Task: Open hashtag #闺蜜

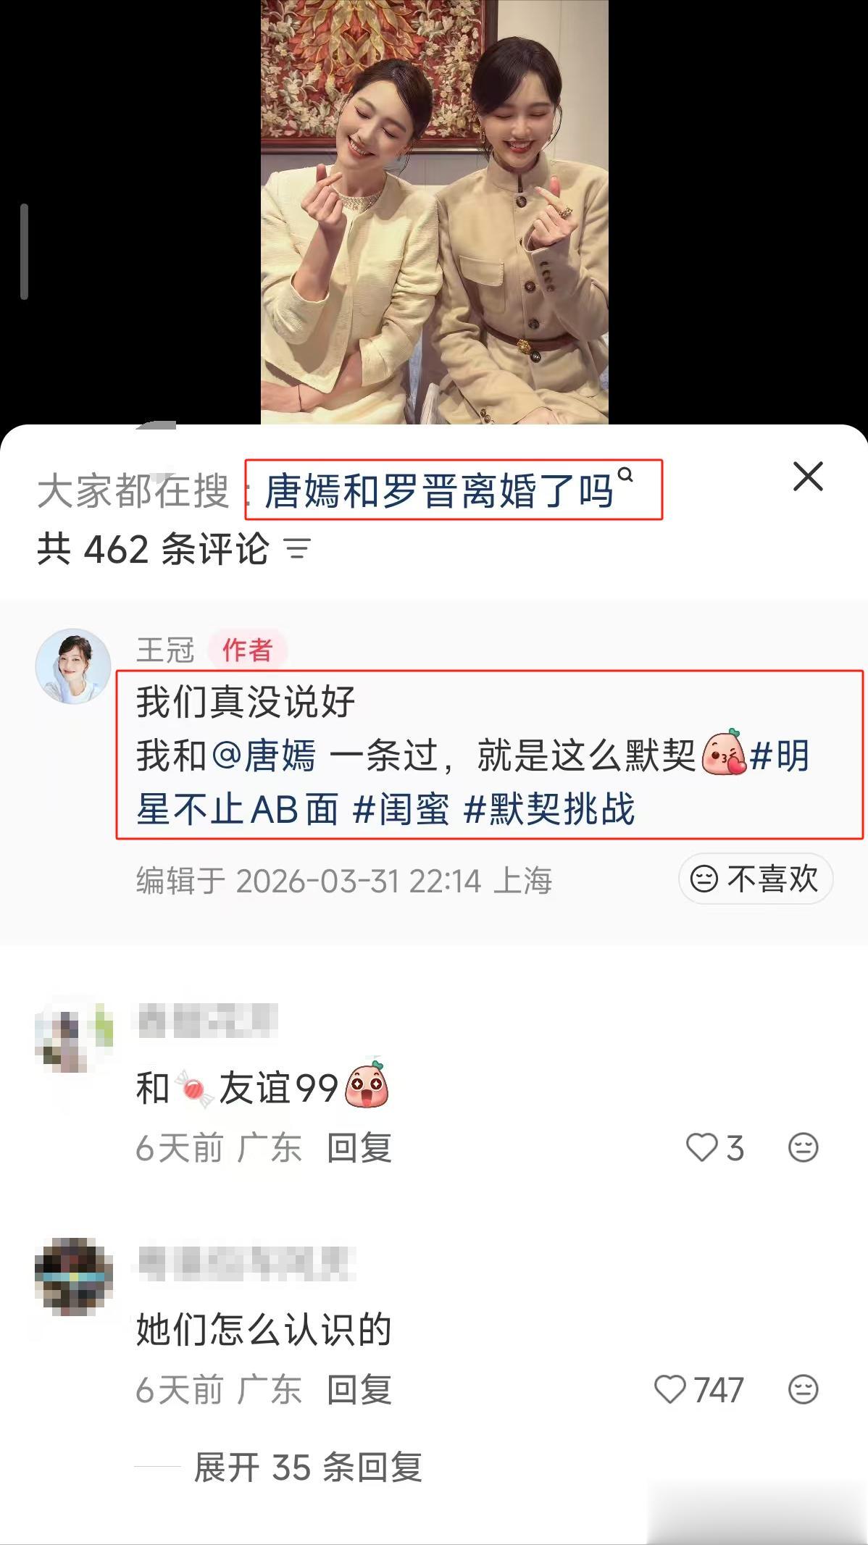Action: click(x=401, y=809)
